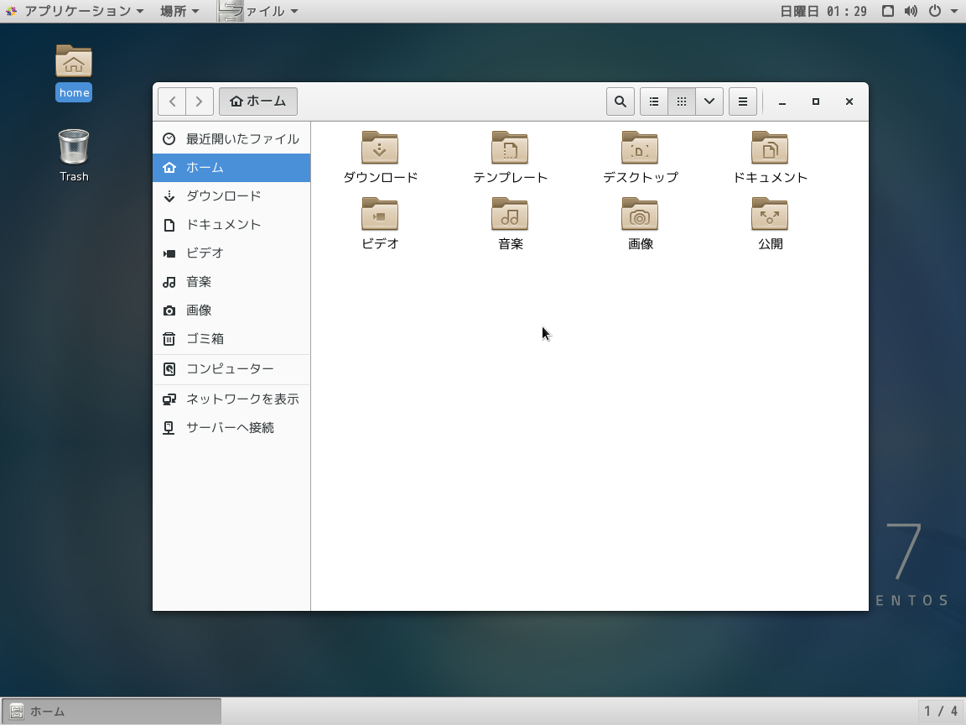Switch to list view
The height and width of the screenshot is (725, 966).
pos(654,102)
